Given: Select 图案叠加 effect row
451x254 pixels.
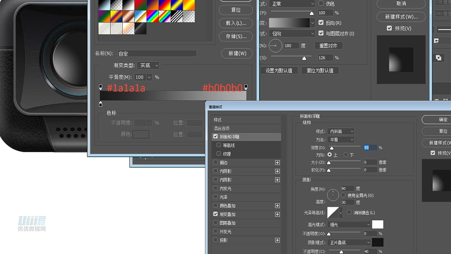Looking at the screenshot, I should click(x=246, y=223).
